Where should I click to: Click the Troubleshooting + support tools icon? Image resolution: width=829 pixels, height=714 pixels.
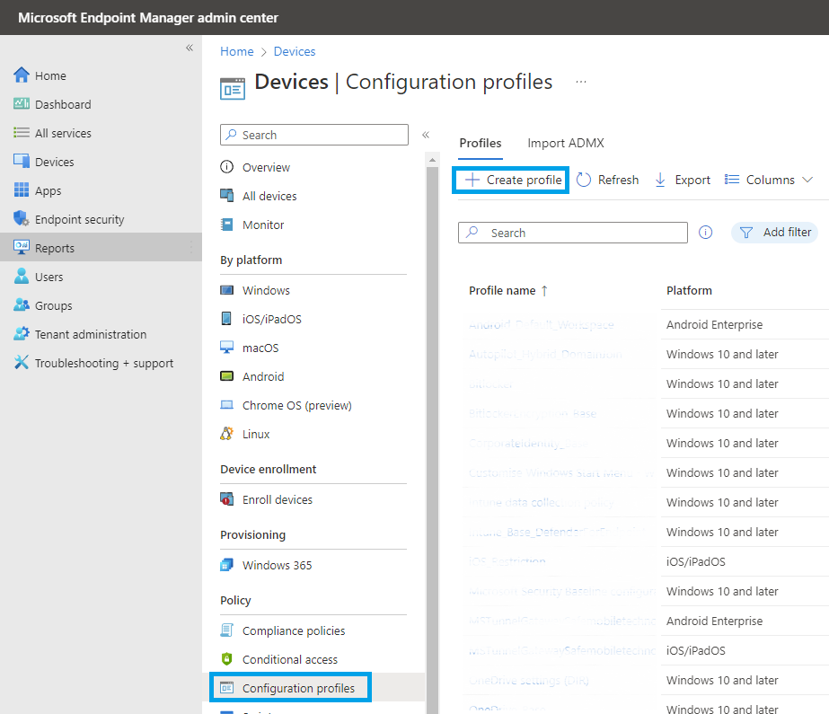22,363
